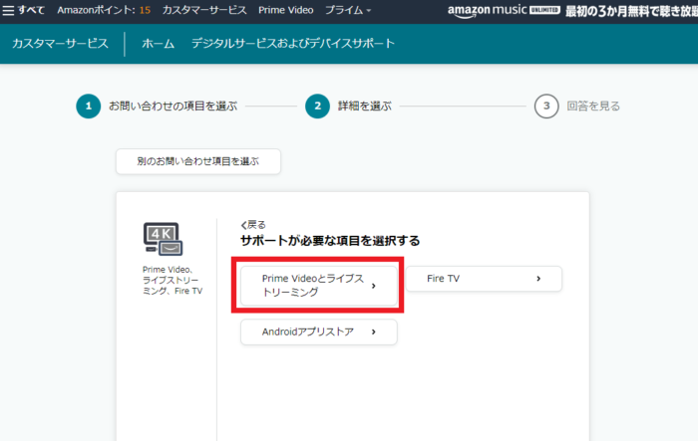The image size is (698, 441).
Task: Click the amazon music unlimited banner
Action: 572,11
